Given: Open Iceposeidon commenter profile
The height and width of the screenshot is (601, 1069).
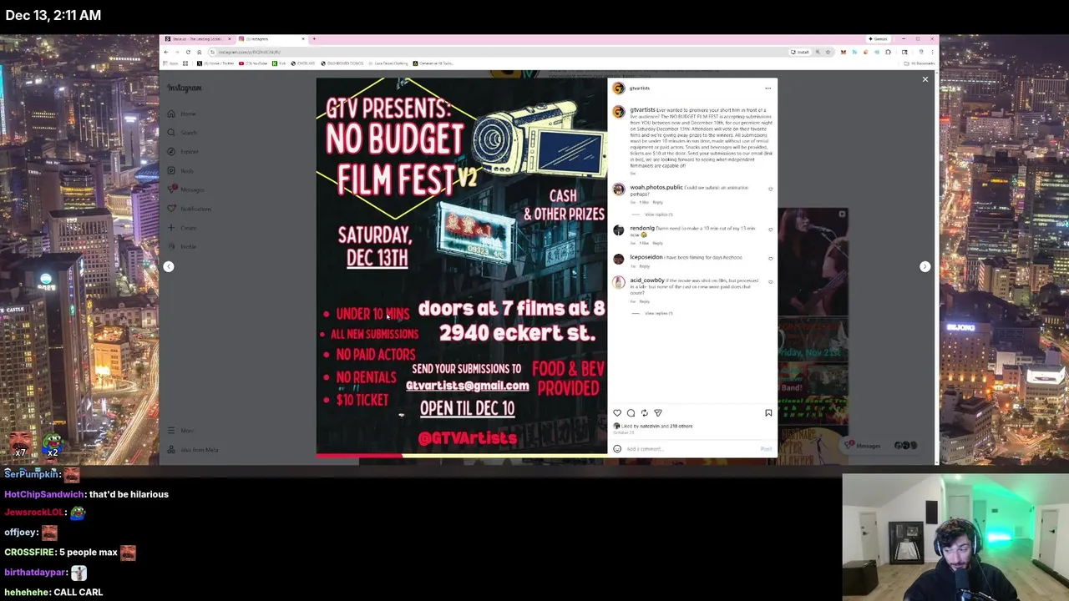Looking at the screenshot, I should (x=646, y=257).
